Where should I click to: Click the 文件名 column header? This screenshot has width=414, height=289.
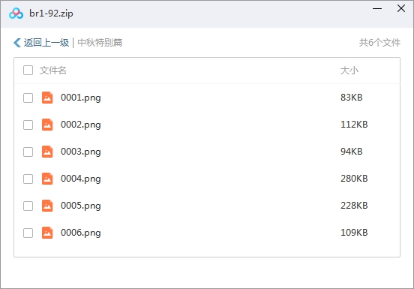52,71
